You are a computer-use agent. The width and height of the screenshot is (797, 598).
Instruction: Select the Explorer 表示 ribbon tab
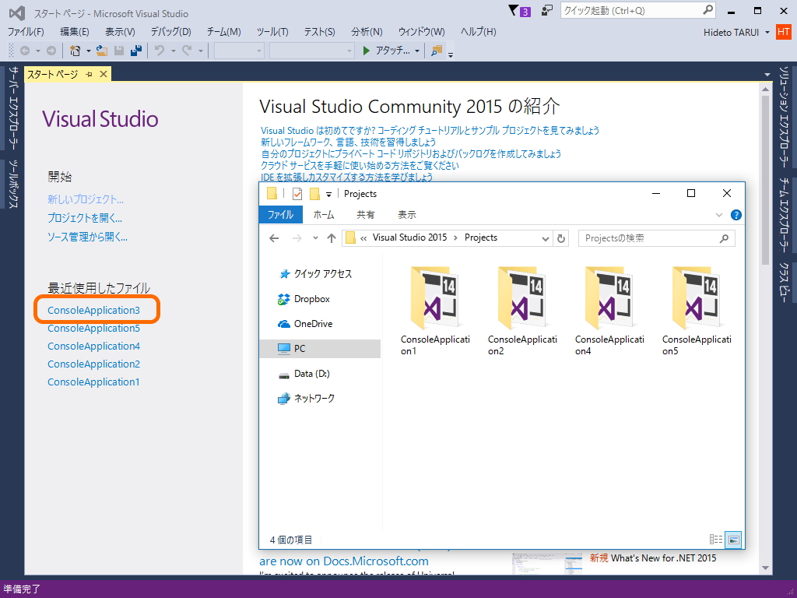[x=406, y=215]
